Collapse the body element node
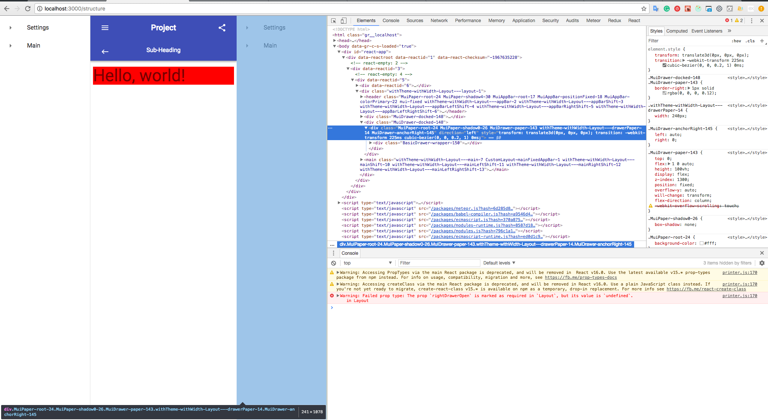The image size is (768, 420). 334,46
